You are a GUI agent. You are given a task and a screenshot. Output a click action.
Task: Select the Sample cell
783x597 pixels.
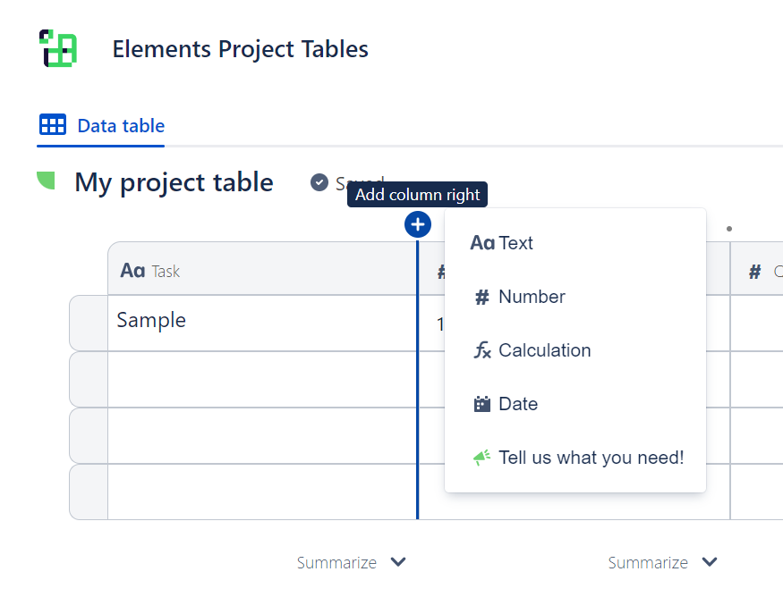(261, 323)
